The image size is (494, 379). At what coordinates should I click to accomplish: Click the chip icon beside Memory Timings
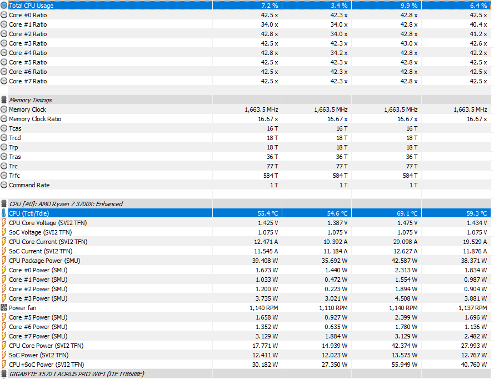4,100
